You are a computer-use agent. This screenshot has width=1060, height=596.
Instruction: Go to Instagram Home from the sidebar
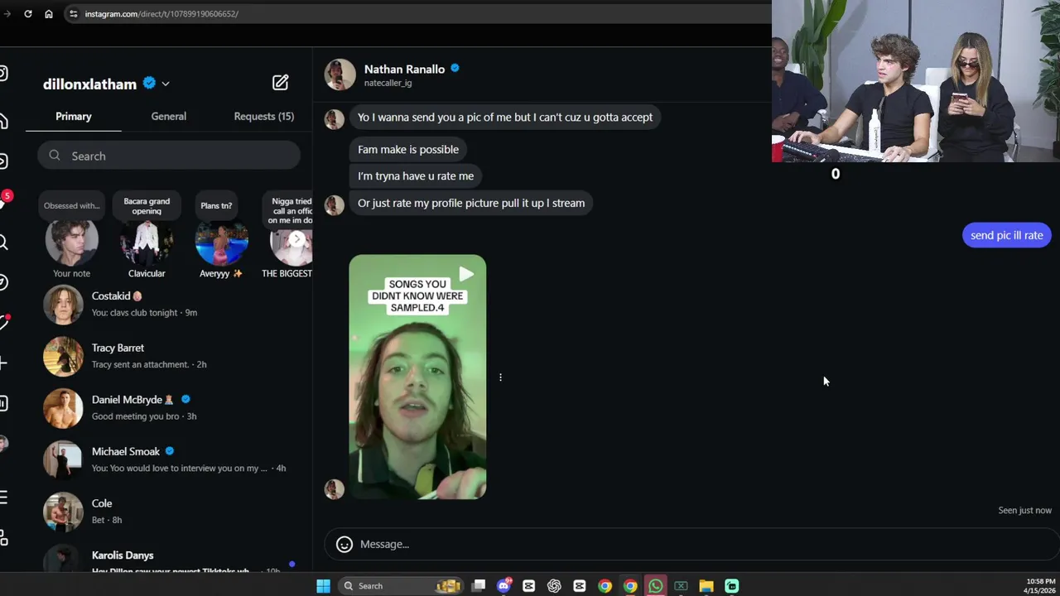click(3, 122)
